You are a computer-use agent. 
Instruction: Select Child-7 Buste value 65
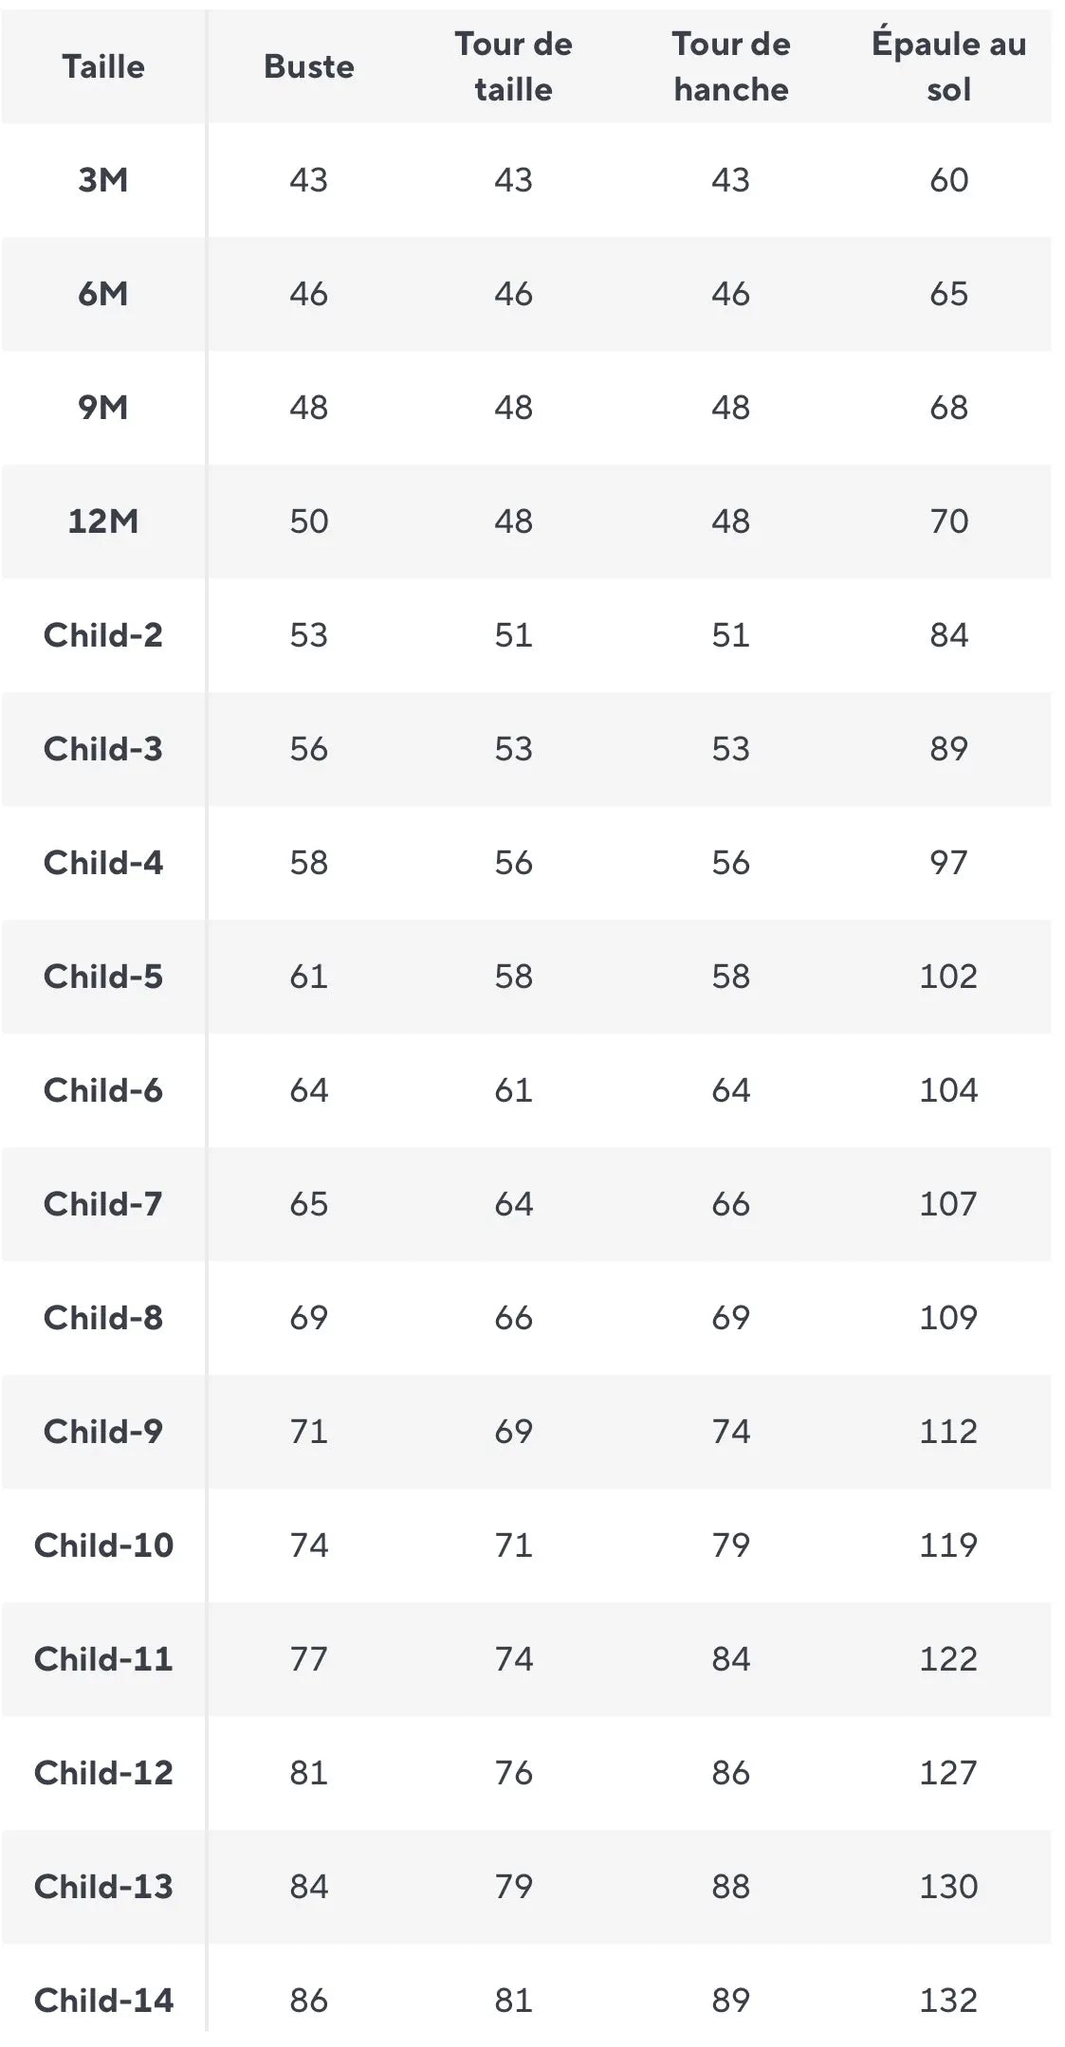tap(309, 1204)
